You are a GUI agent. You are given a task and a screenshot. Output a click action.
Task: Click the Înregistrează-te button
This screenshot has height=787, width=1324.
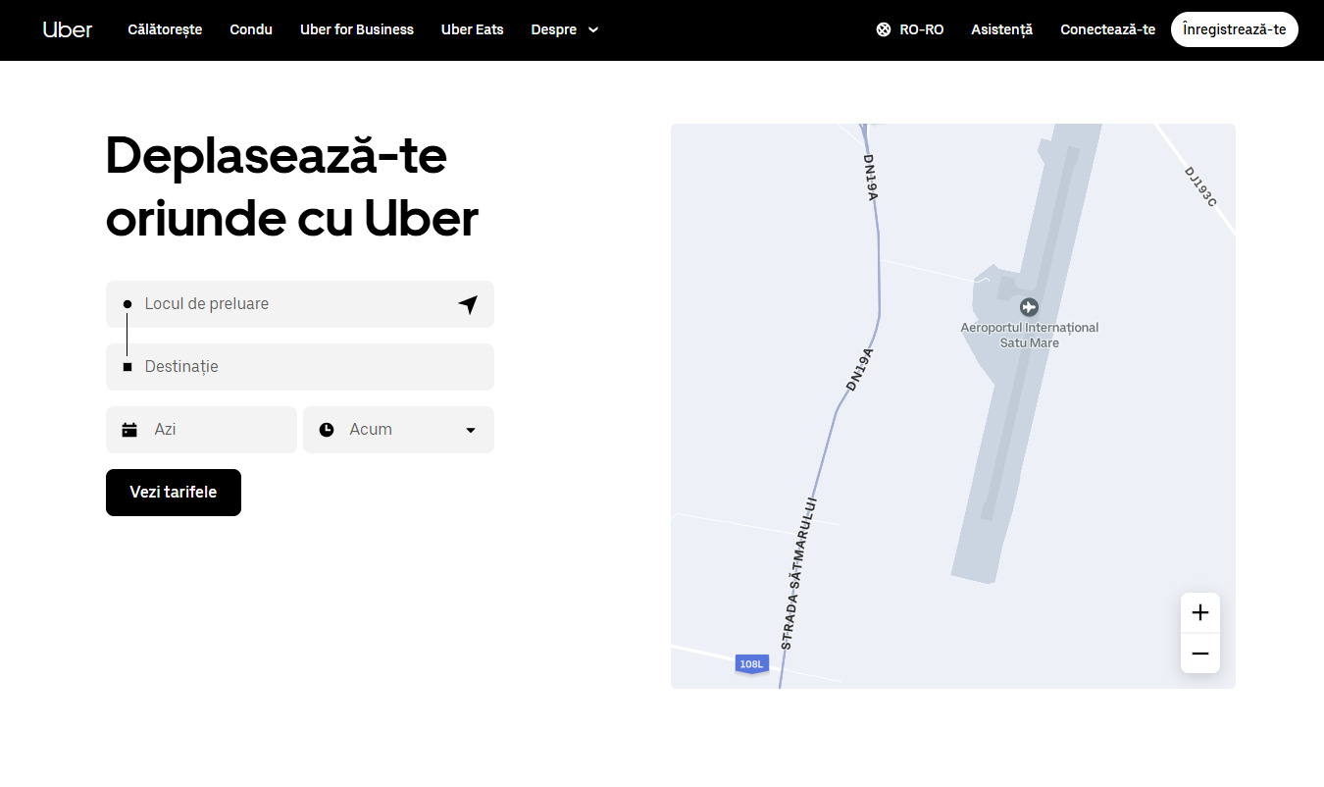1234,29
